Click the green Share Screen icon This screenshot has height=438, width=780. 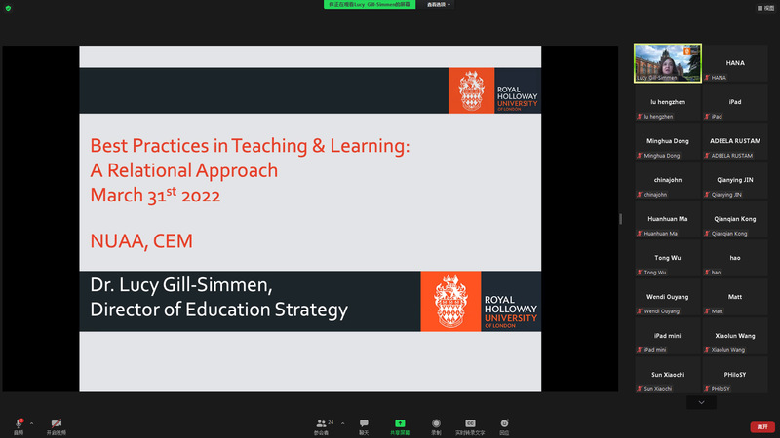400,424
